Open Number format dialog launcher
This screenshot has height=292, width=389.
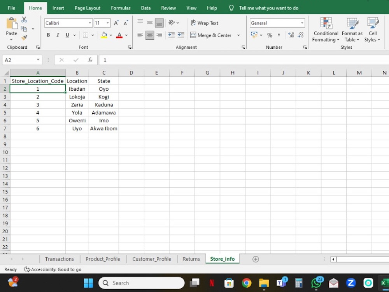[305, 47]
